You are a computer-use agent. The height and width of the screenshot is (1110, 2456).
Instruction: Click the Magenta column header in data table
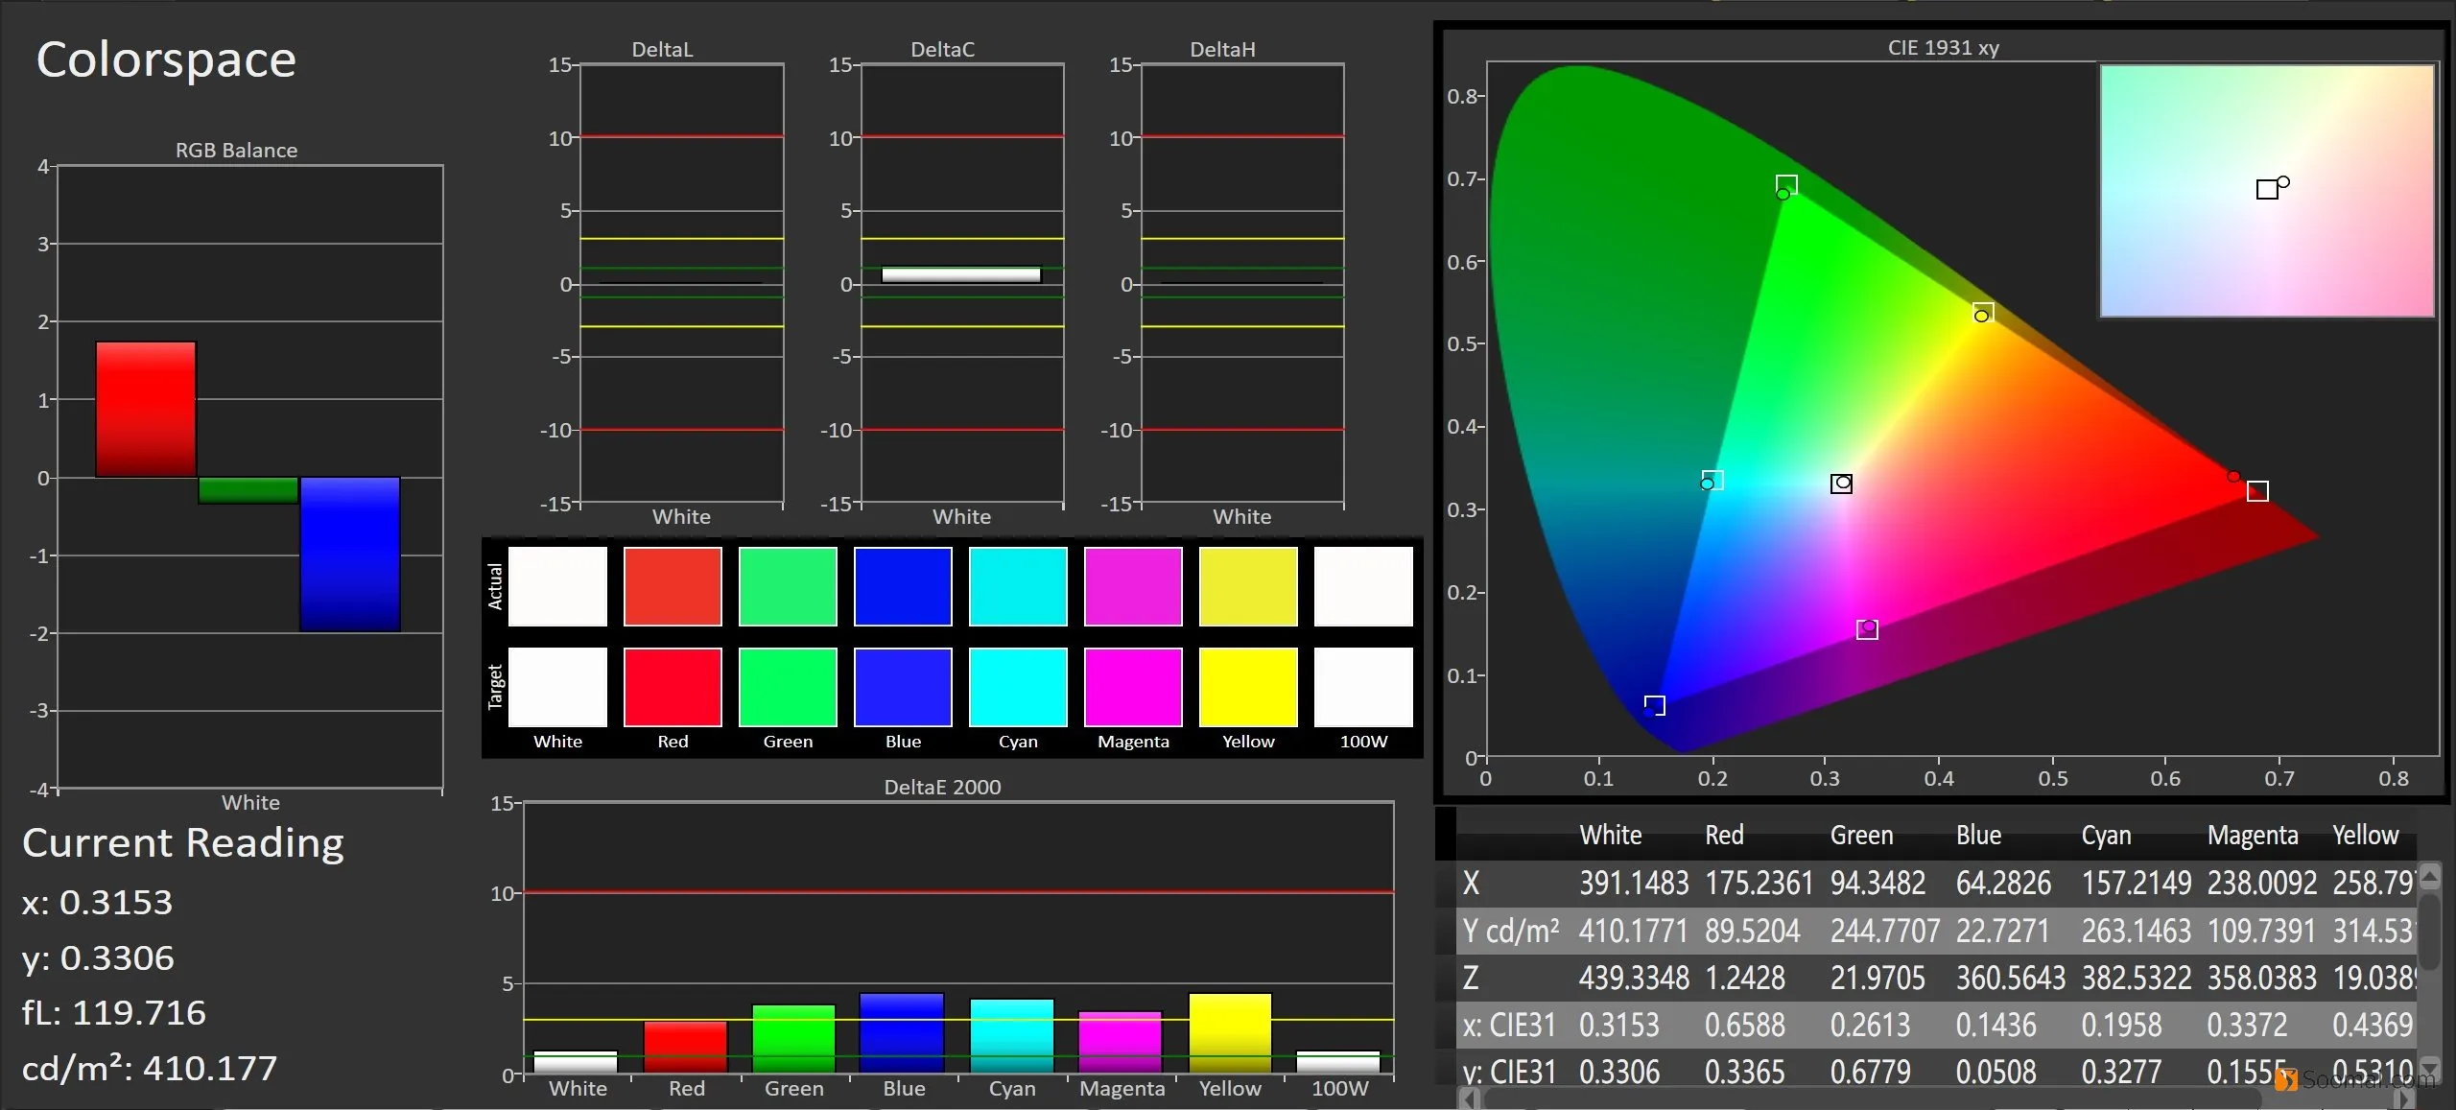tap(2253, 836)
